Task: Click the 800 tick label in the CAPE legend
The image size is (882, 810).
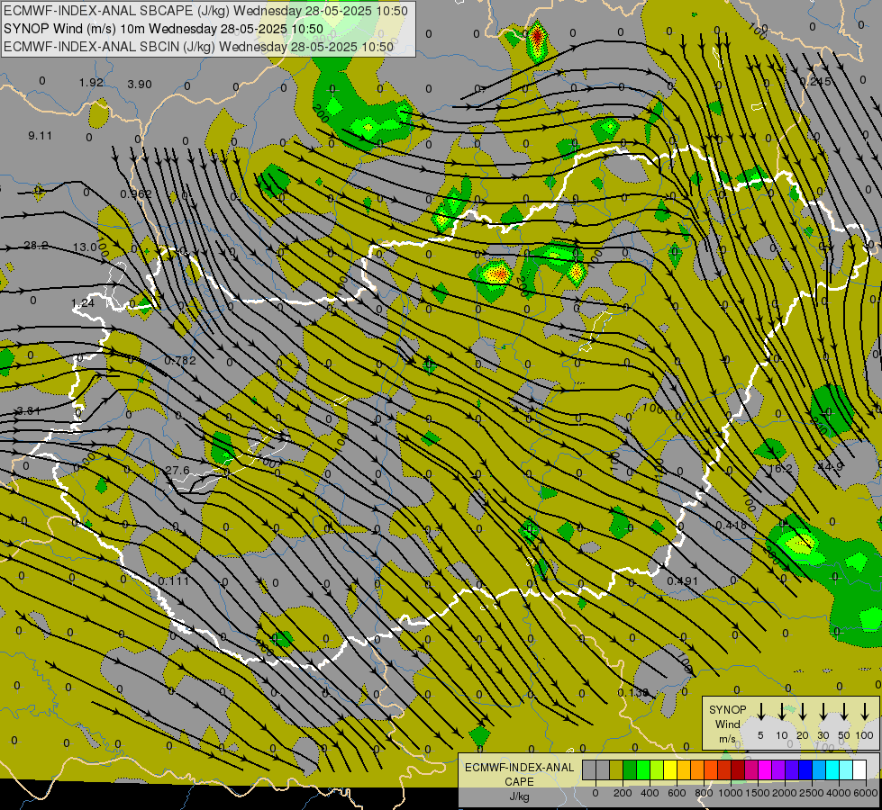Action: tap(704, 793)
